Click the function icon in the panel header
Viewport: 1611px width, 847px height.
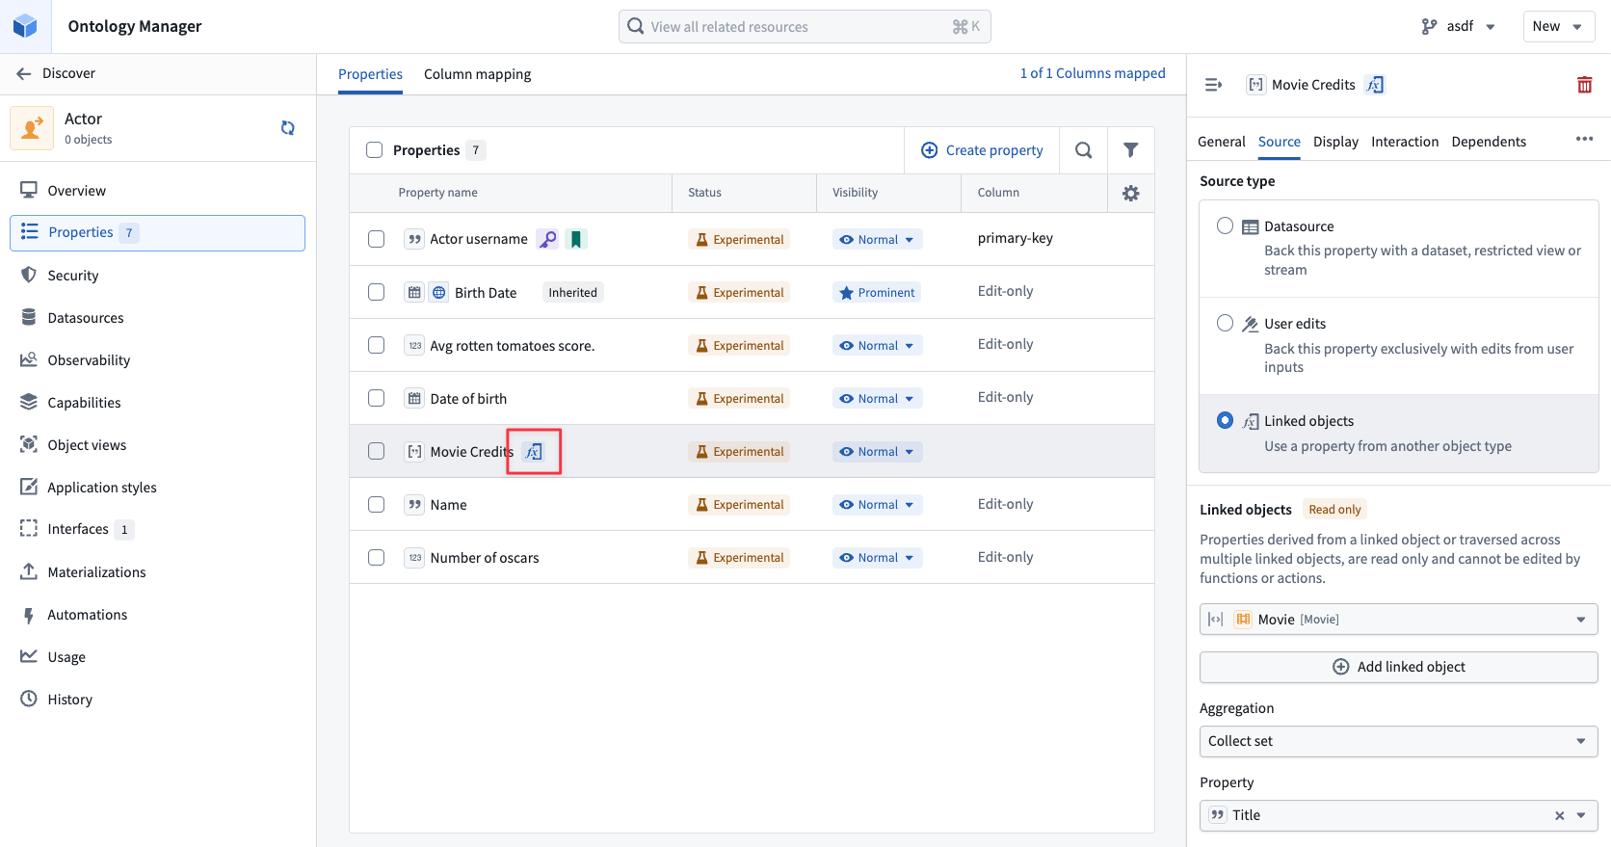(x=1375, y=85)
